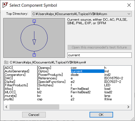Close the Select Component Symbol dialog
Image resolution: width=135 pixels, height=121 pixels.
click(129, 5)
